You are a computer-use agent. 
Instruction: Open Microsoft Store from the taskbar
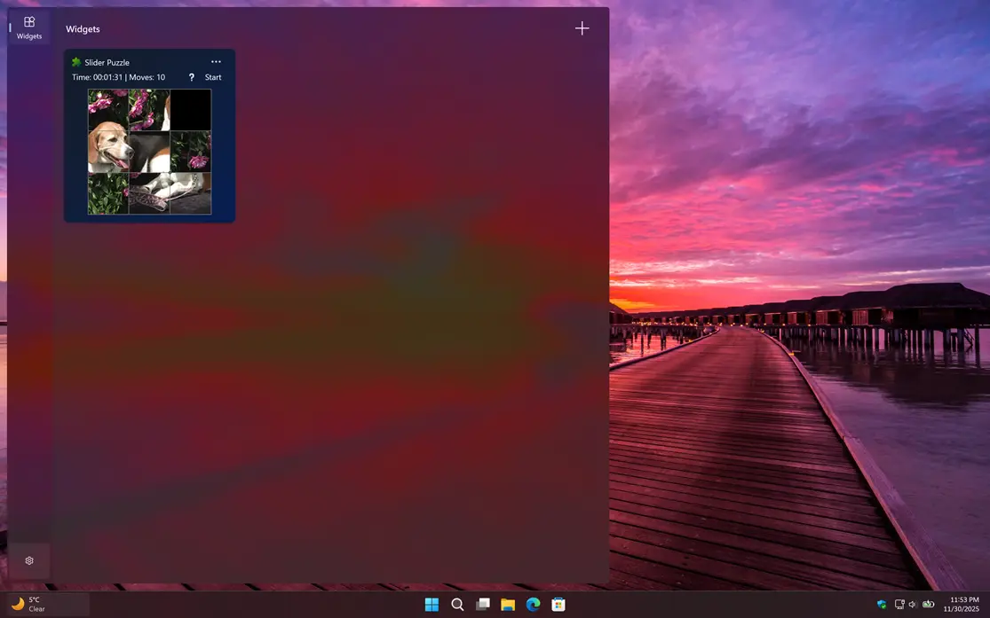tap(558, 604)
